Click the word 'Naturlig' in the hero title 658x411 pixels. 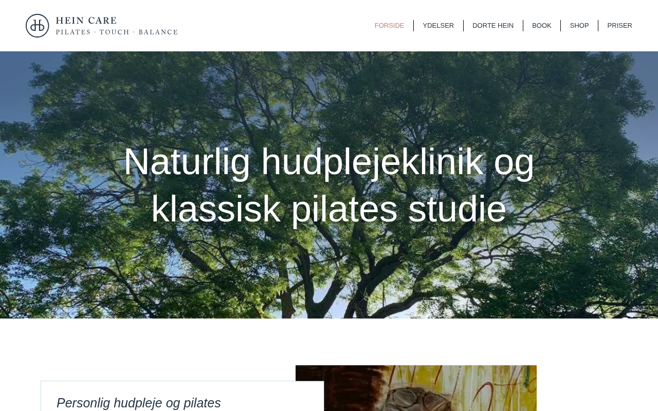[x=187, y=162]
